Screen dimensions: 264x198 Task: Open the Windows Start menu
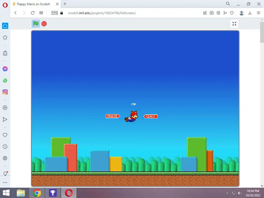point(6,193)
